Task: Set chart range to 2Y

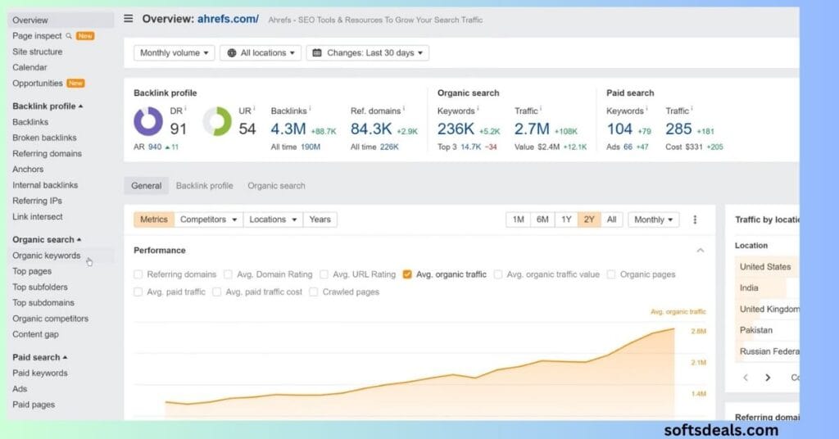Action: (x=589, y=219)
